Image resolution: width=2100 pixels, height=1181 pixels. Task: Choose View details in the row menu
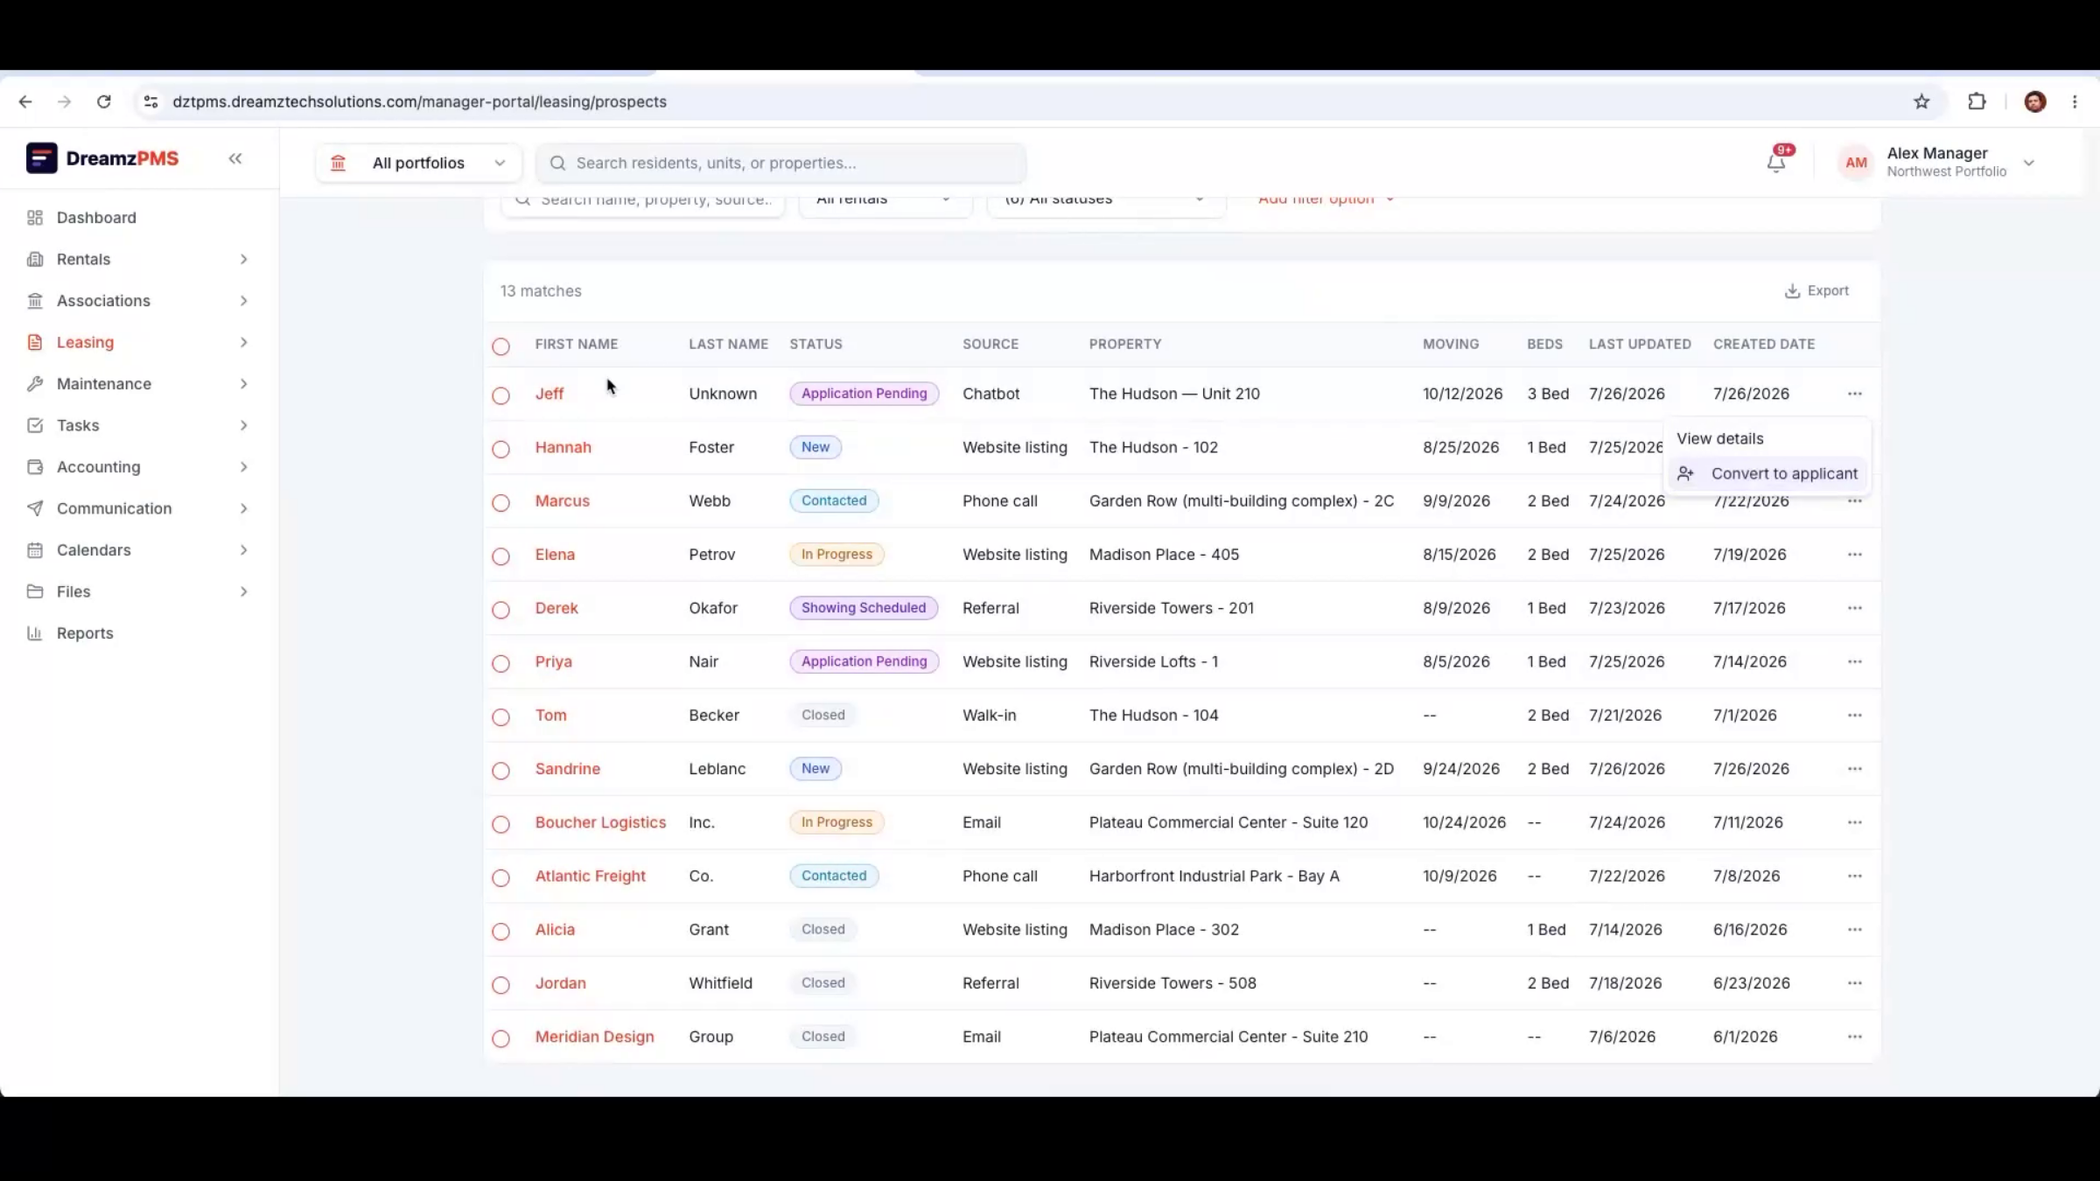[x=1719, y=438]
